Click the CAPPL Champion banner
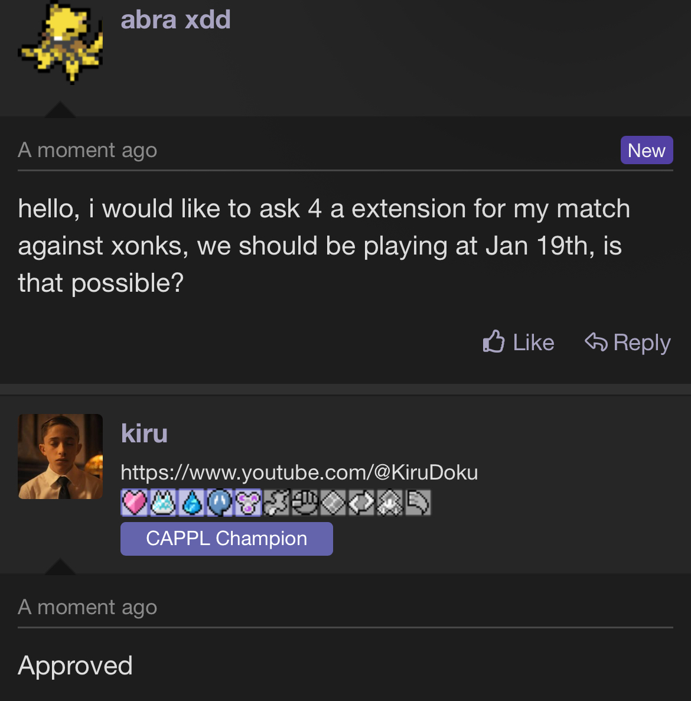The width and height of the screenshot is (691, 701). click(x=227, y=539)
